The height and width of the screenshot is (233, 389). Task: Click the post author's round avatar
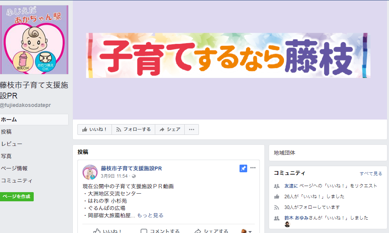[90, 172]
